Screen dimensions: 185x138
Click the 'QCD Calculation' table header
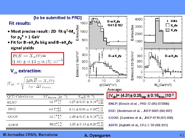click(20, 97)
